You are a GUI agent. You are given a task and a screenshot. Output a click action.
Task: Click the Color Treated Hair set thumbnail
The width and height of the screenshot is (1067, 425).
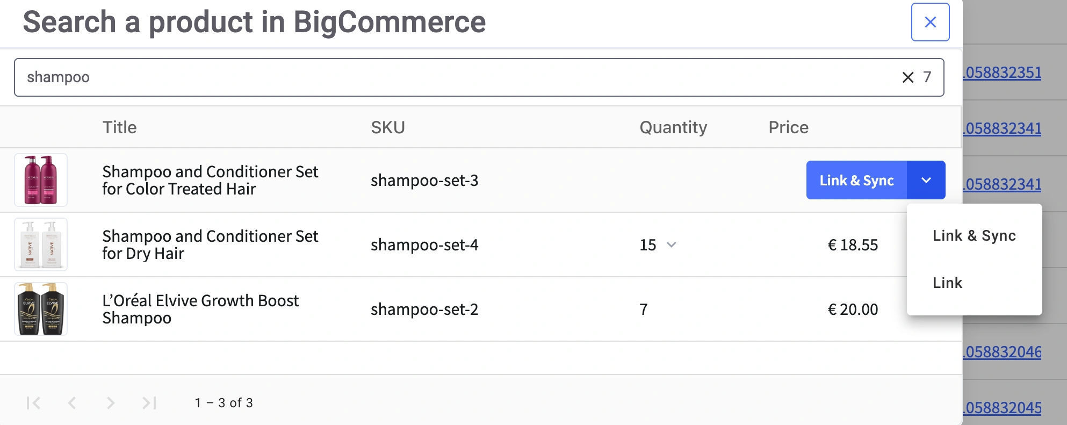coord(41,180)
